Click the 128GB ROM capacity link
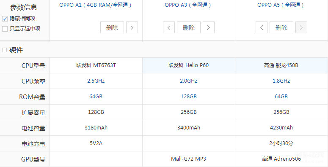Screen dimensions: 328x167 tap(189, 97)
